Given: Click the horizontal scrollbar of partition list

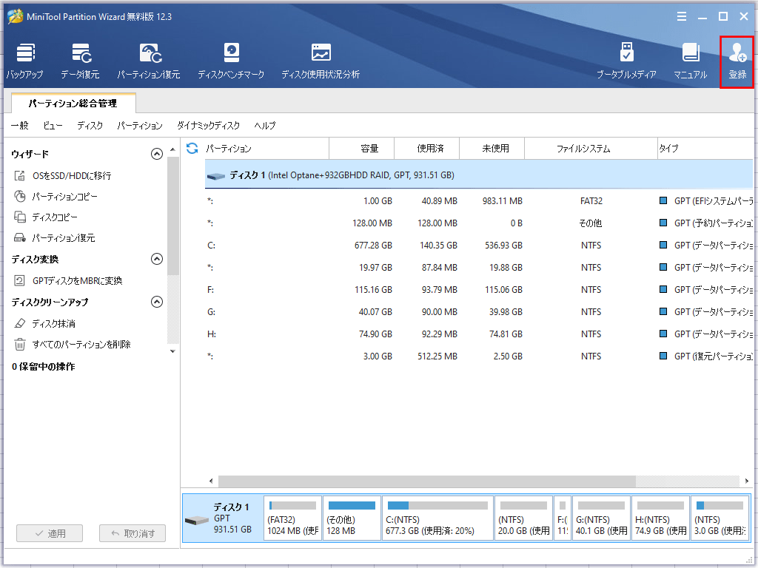Looking at the screenshot, I should (x=427, y=481).
